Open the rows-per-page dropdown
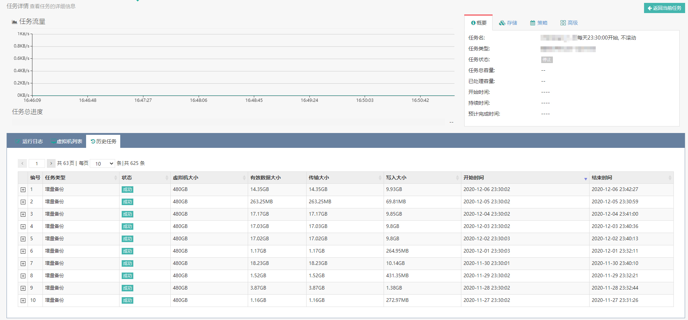The height and width of the screenshot is (320, 688). point(102,163)
